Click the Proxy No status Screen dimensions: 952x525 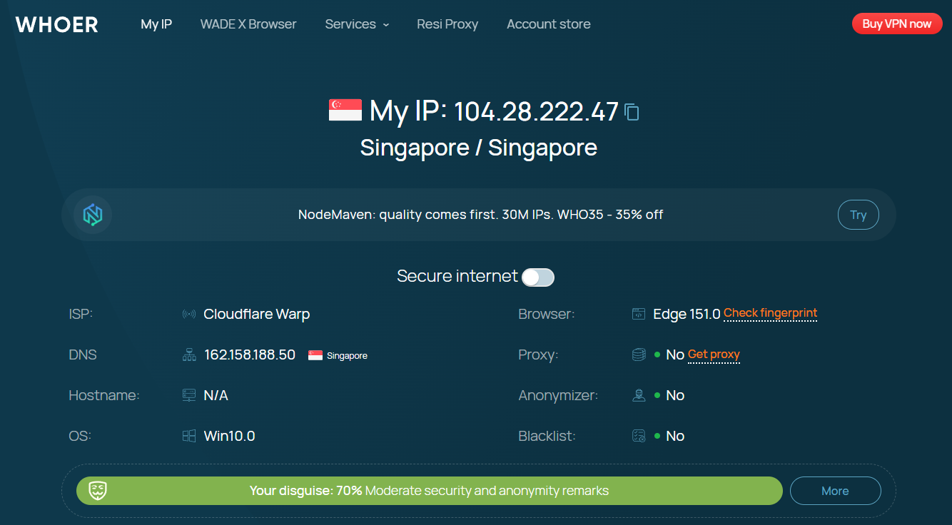(x=675, y=355)
